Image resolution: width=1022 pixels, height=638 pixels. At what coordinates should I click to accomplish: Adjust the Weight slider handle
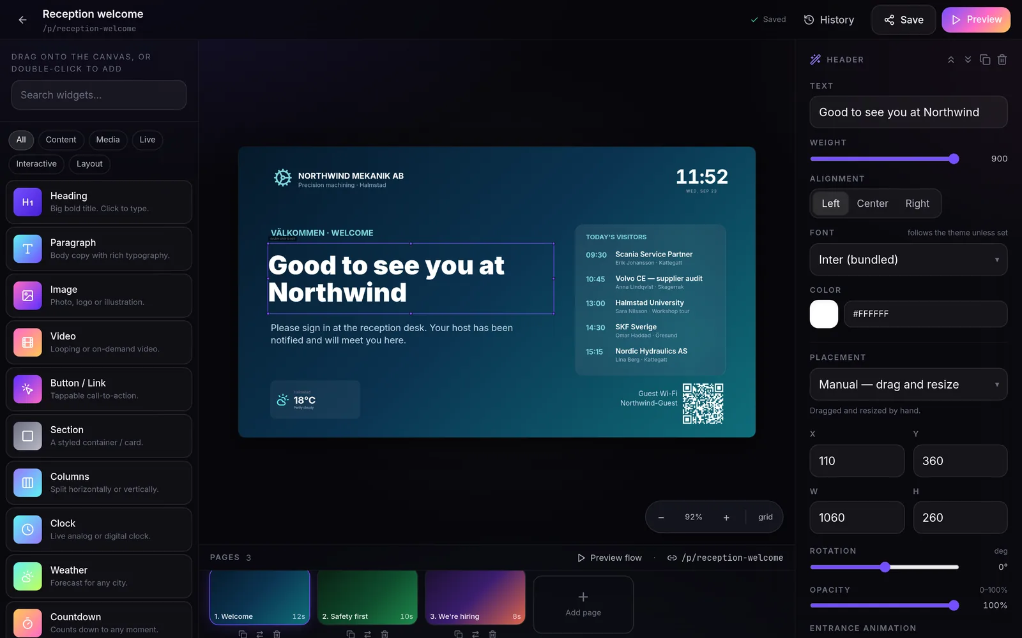[x=954, y=159]
